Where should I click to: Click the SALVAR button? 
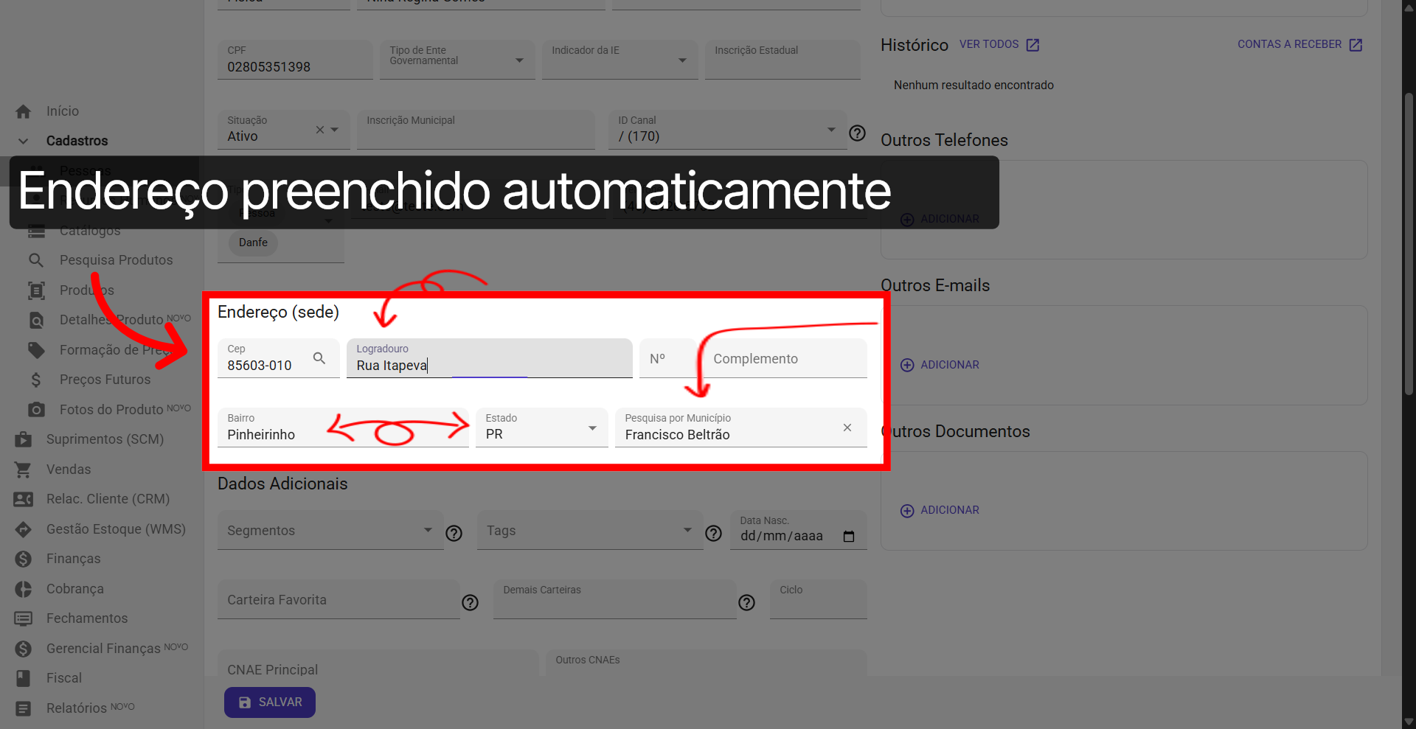(269, 702)
